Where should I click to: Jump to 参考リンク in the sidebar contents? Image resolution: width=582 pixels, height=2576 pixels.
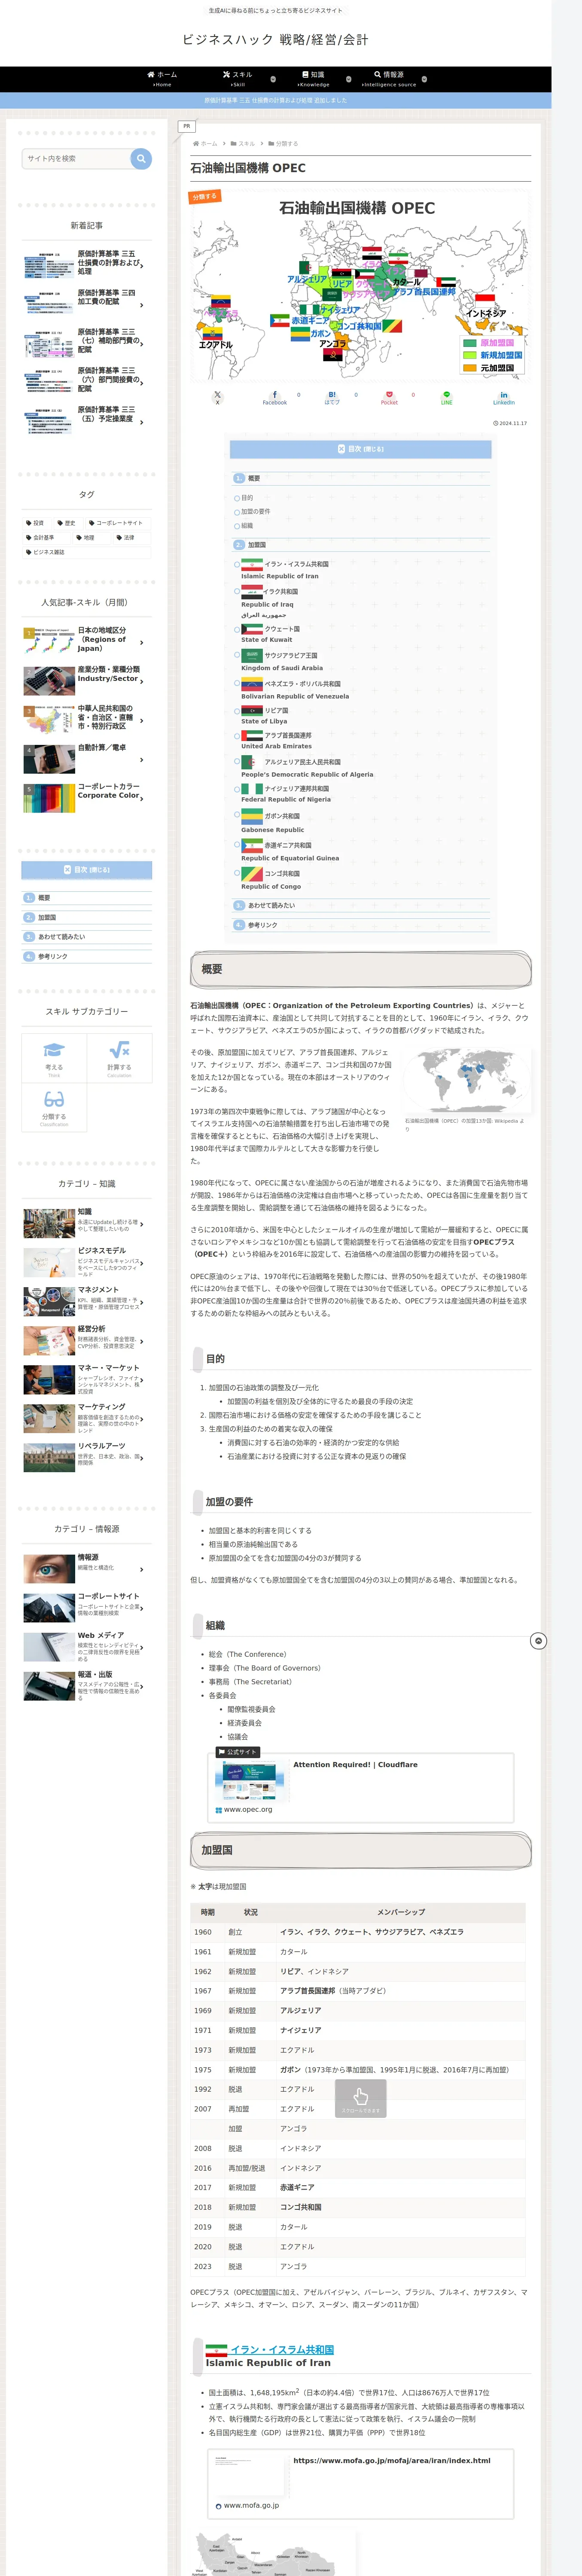pos(53,957)
